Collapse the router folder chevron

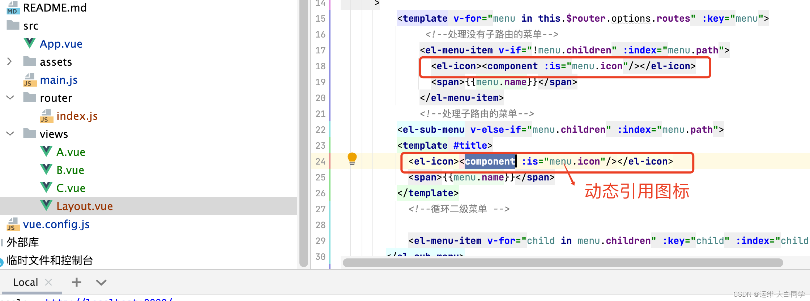coord(10,98)
